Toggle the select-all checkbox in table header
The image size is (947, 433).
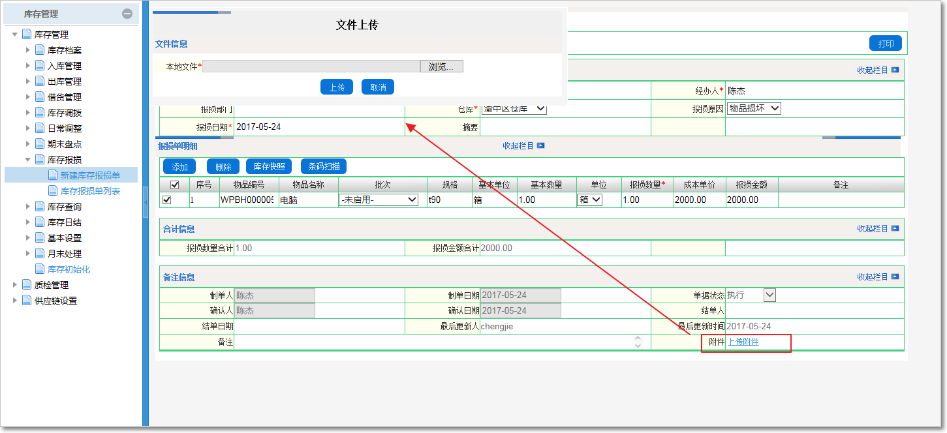pyautogui.click(x=174, y=185)
